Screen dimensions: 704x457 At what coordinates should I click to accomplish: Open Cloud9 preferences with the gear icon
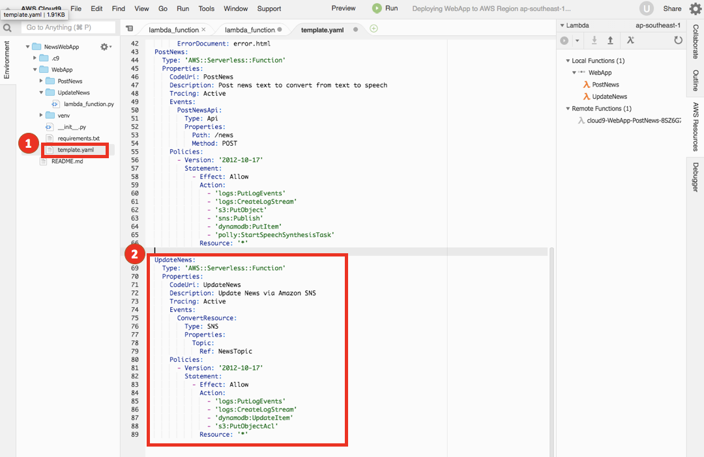[x=695, y=8]
